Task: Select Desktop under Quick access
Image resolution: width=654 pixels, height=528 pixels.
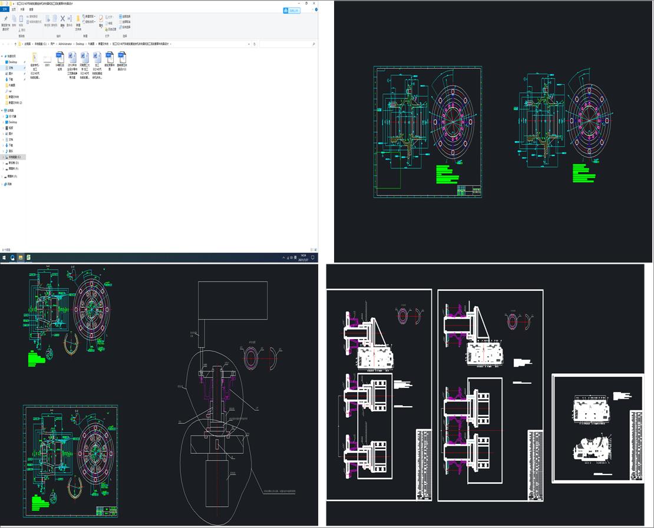Action: [13, 62]
